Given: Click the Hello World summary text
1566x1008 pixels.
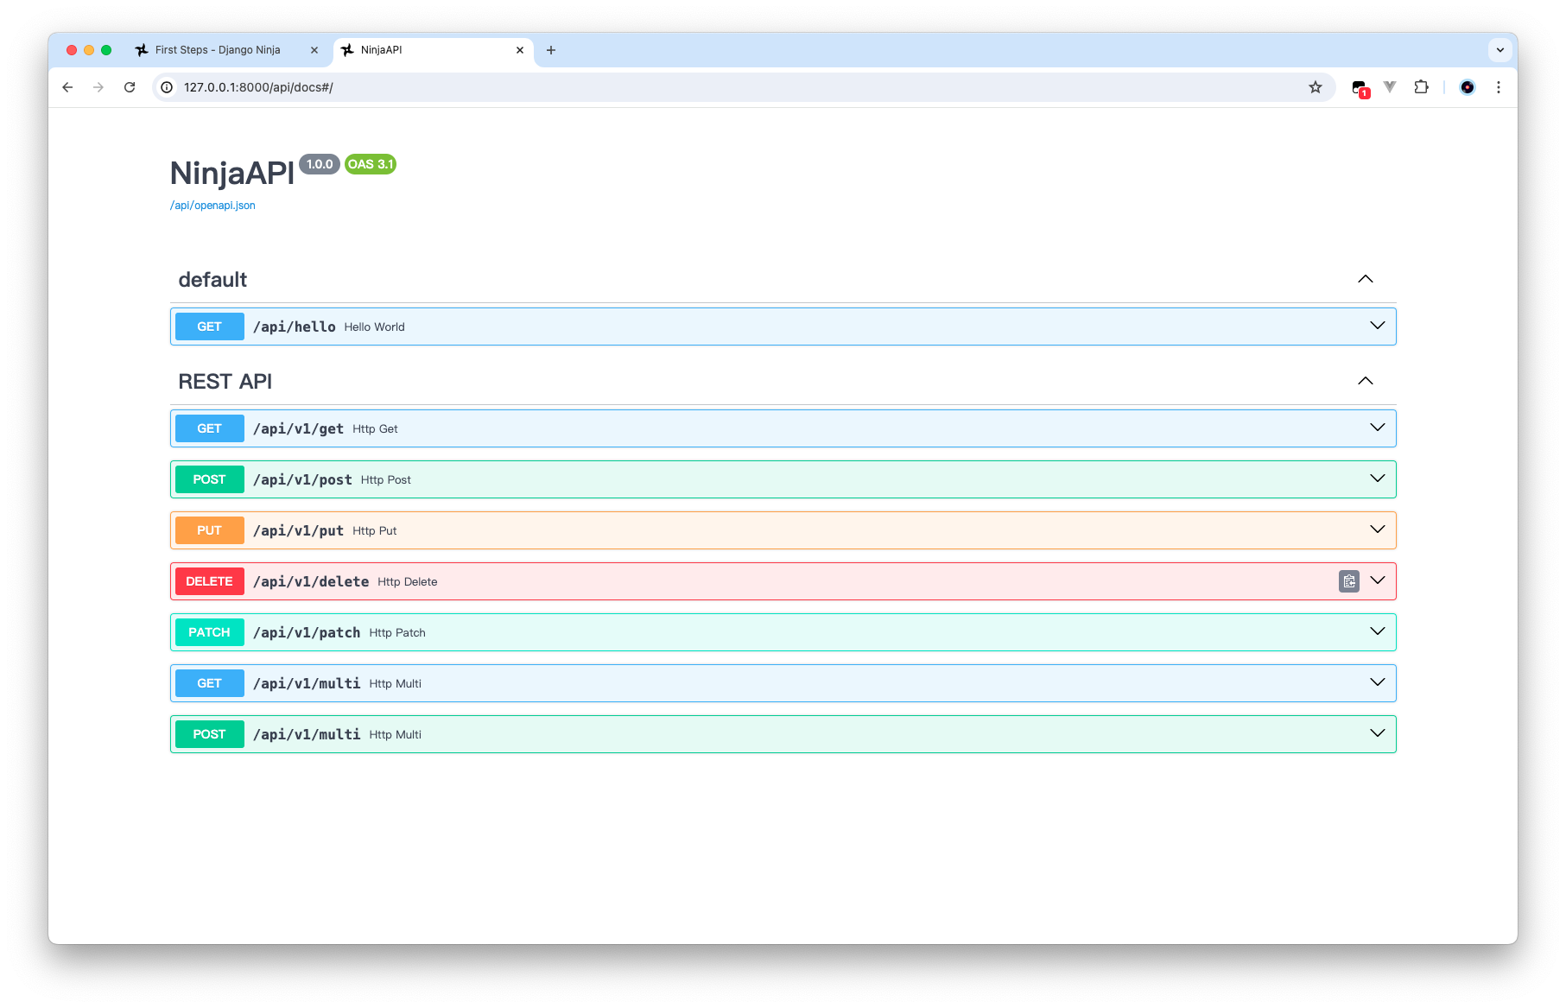Looking at the screenshot, I should pos(374,326).
